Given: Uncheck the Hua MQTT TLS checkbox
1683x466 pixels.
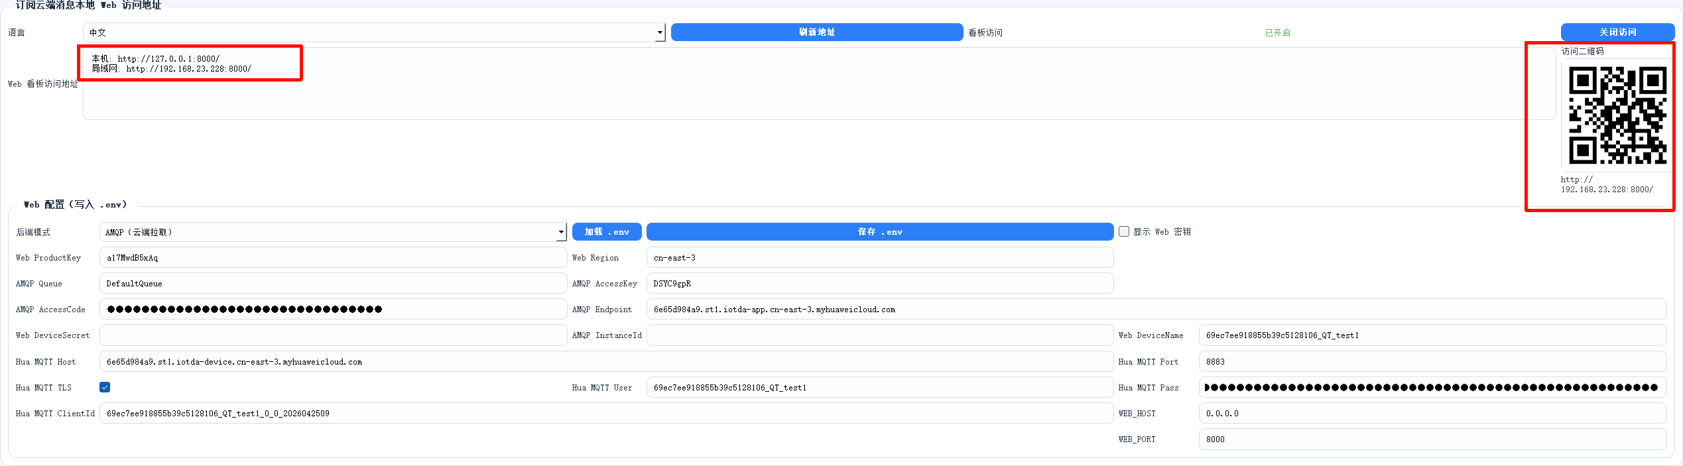Looking at the screenshot, I should pos(105,387).
